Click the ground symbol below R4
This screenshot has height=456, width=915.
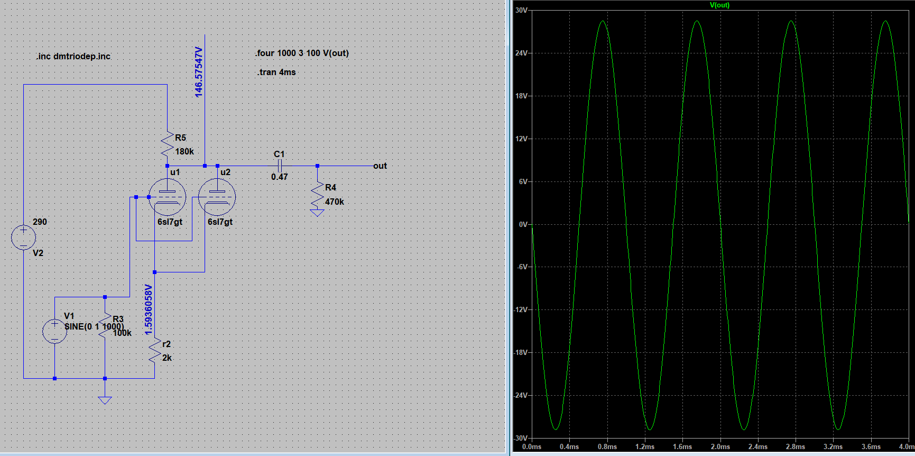point(317,213)
